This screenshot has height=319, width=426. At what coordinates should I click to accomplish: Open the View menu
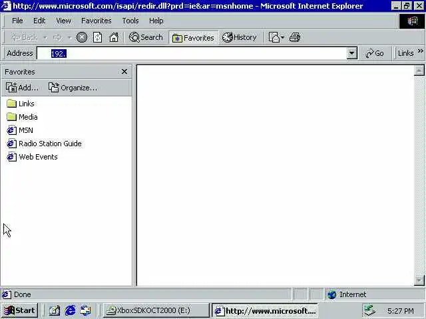tap(63, 21)
